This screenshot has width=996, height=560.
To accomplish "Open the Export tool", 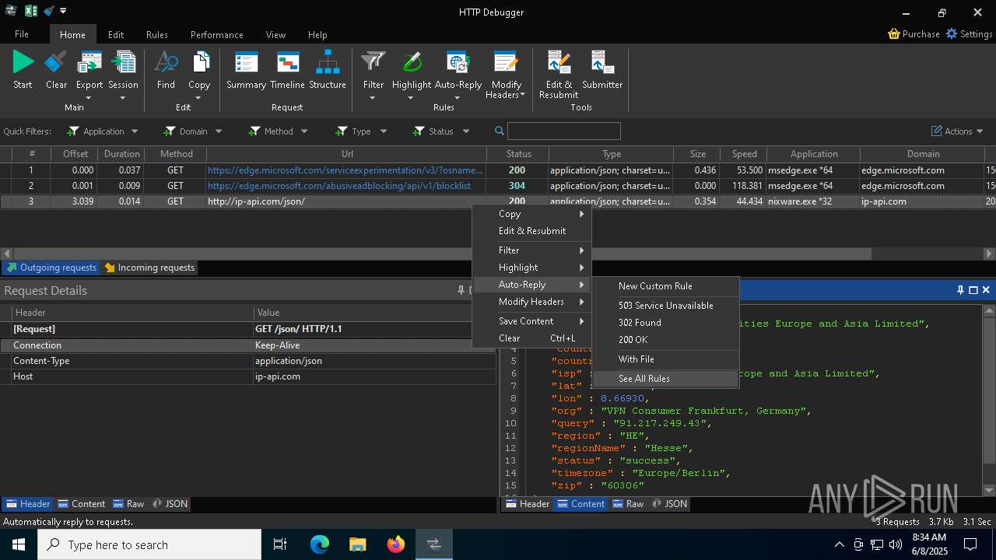I will 89,75.
